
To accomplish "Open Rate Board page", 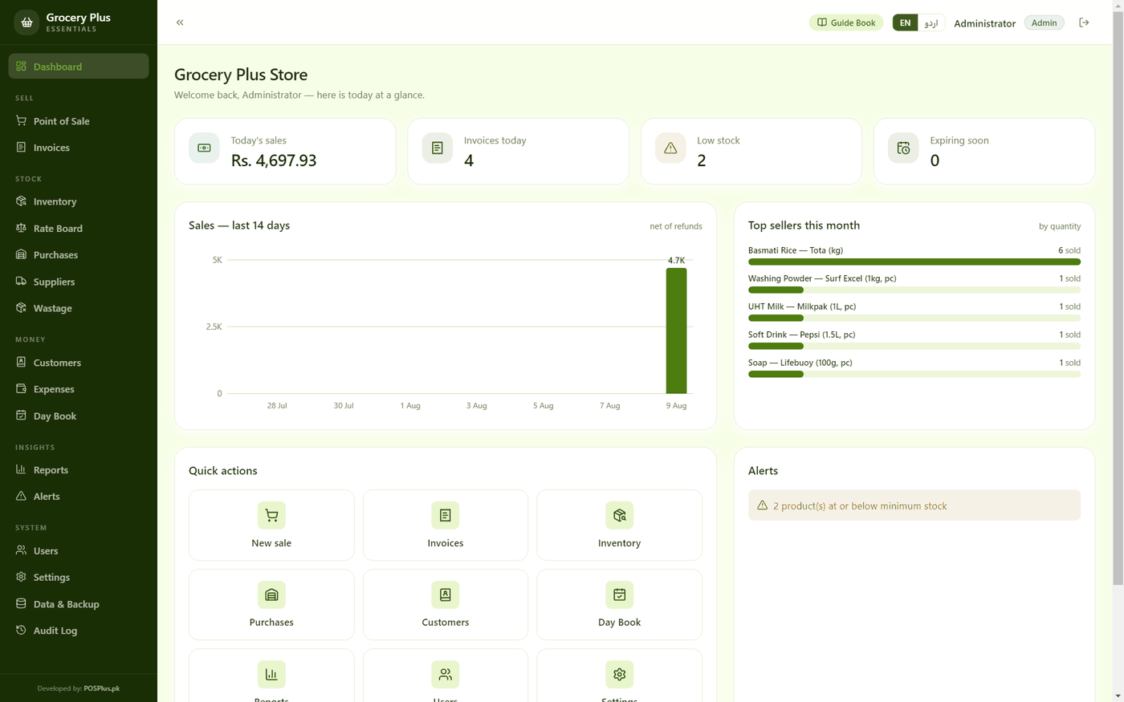I will point(79,229).
